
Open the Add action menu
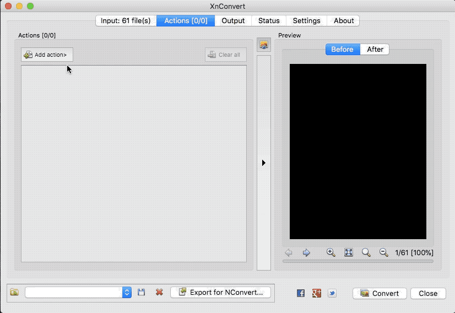pyautogui.click(x=47, y=55)
